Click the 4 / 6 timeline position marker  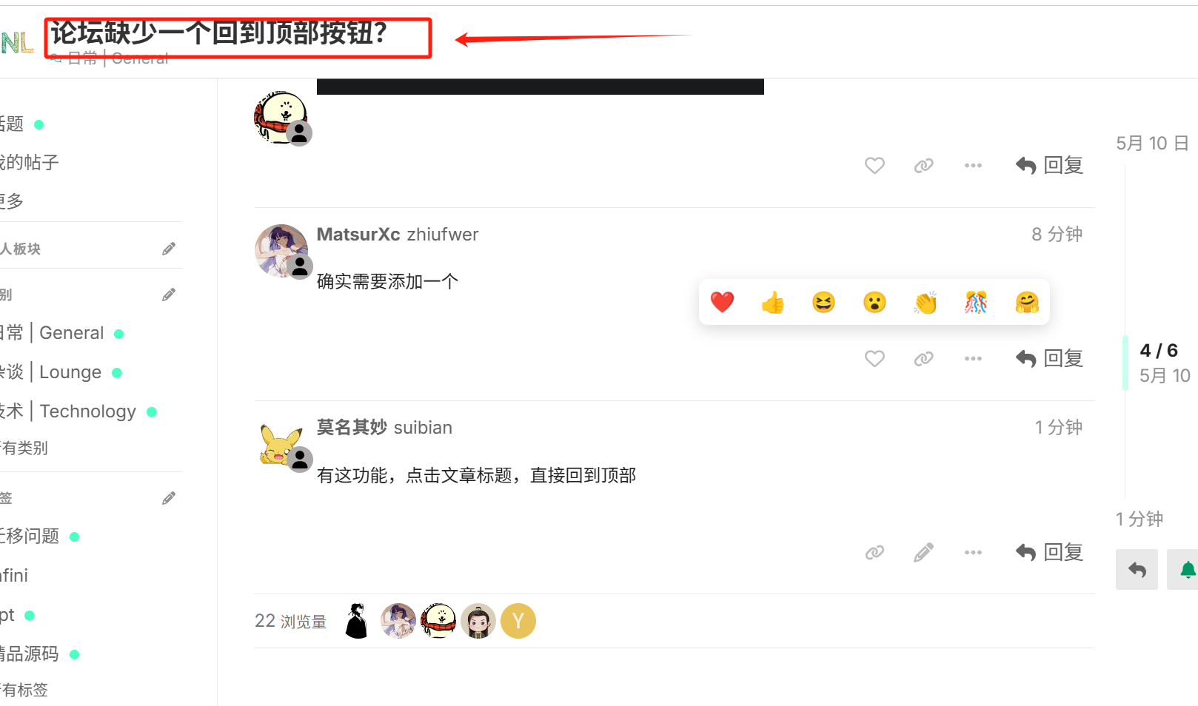1159,351
